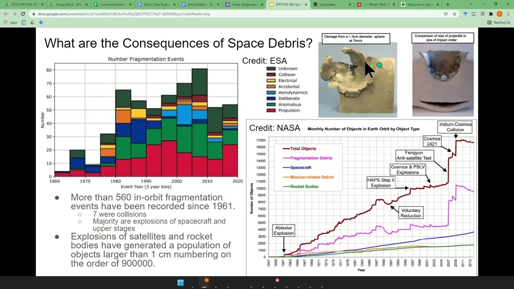Close the active EPET/ME 400 Spring tab
This screenshot has width=514, height=289.
click(306, 4)
